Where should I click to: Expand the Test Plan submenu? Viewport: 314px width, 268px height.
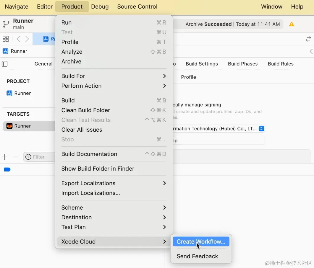[x=114, y=227]
